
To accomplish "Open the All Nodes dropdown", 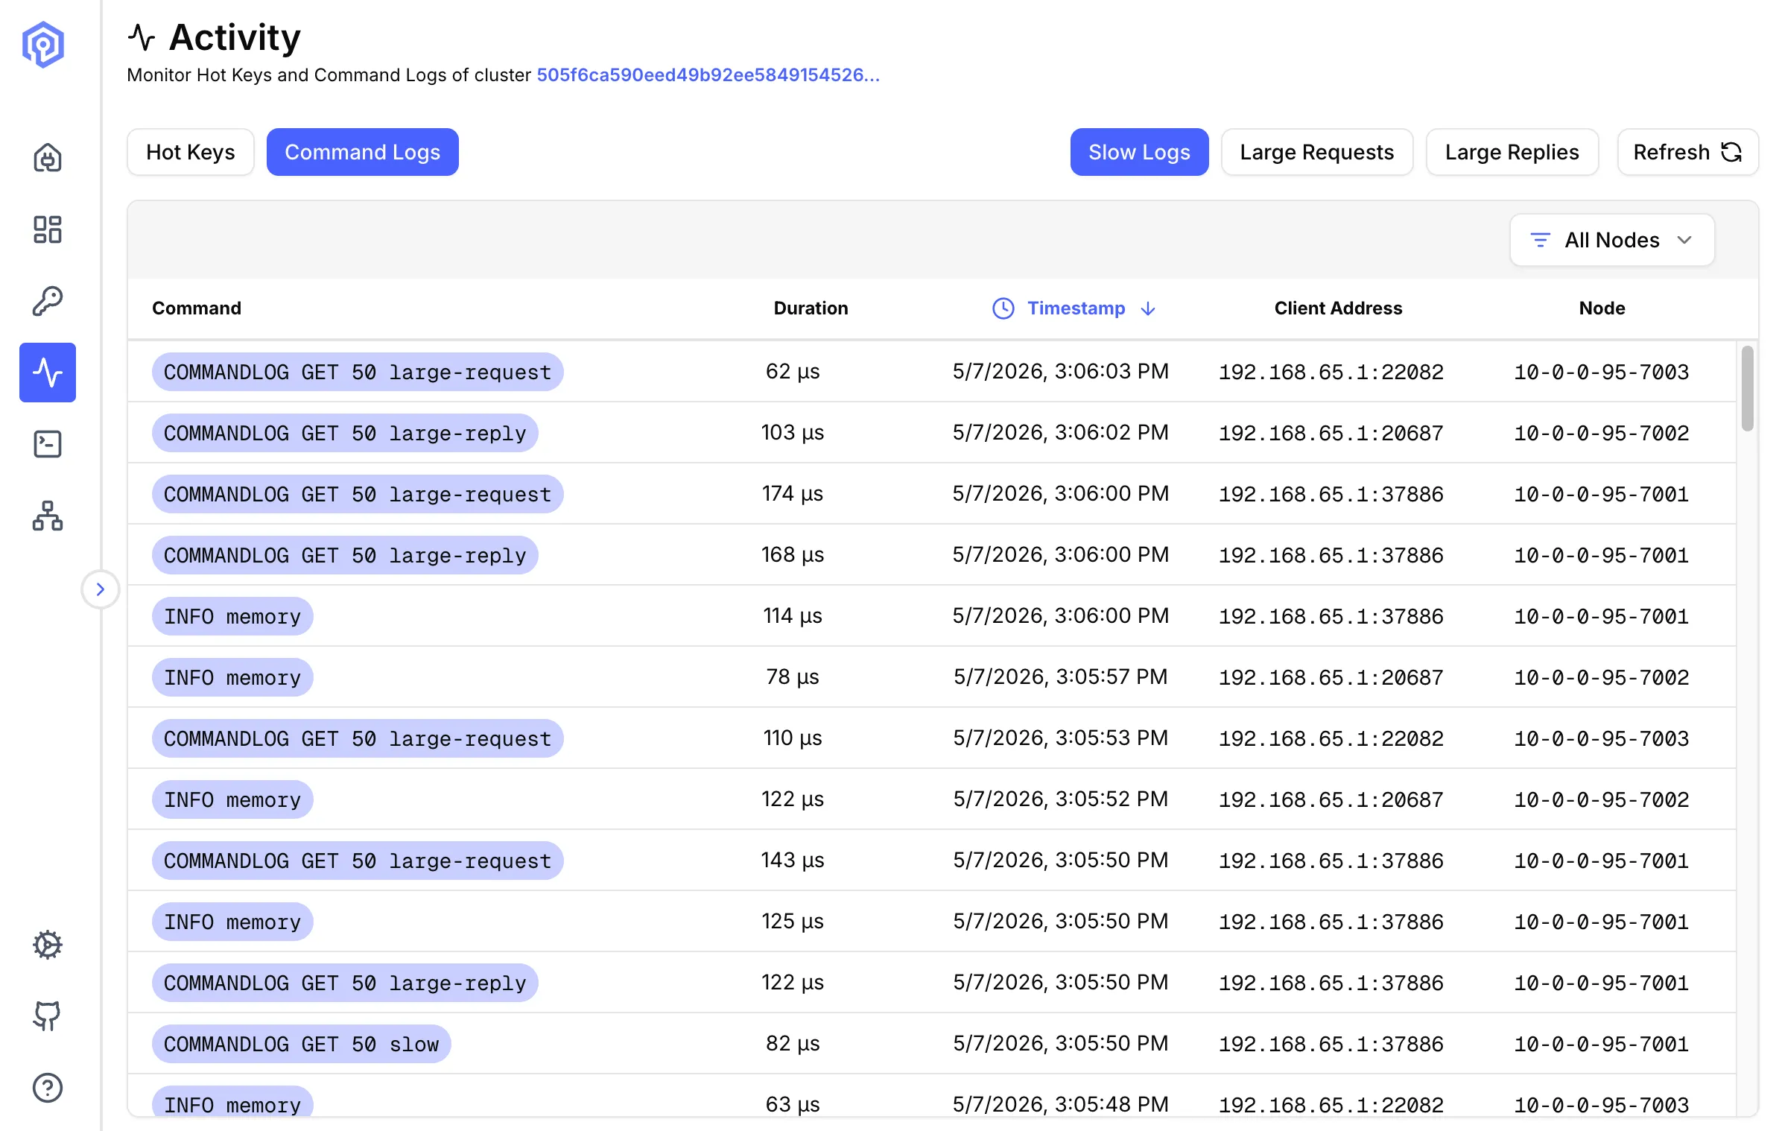I will (x=1612, y=240).
